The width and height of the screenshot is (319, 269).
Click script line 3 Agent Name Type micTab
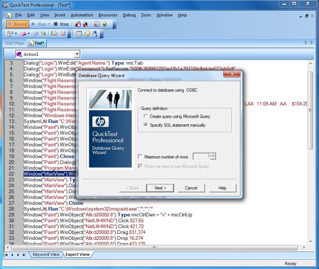tap(83, 63)
